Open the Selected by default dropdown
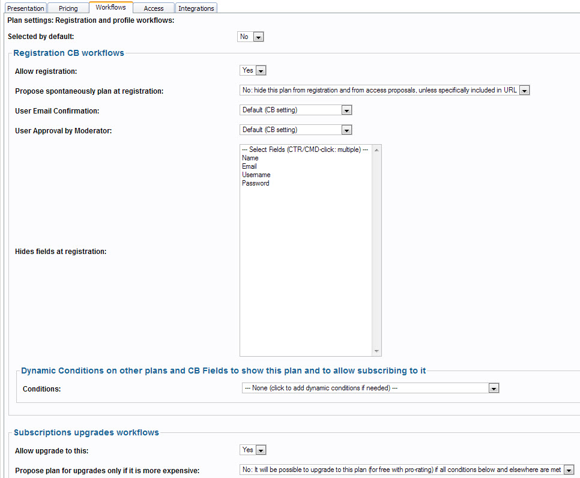This screenshot has height=478, width=580. [x=251, y=37]
